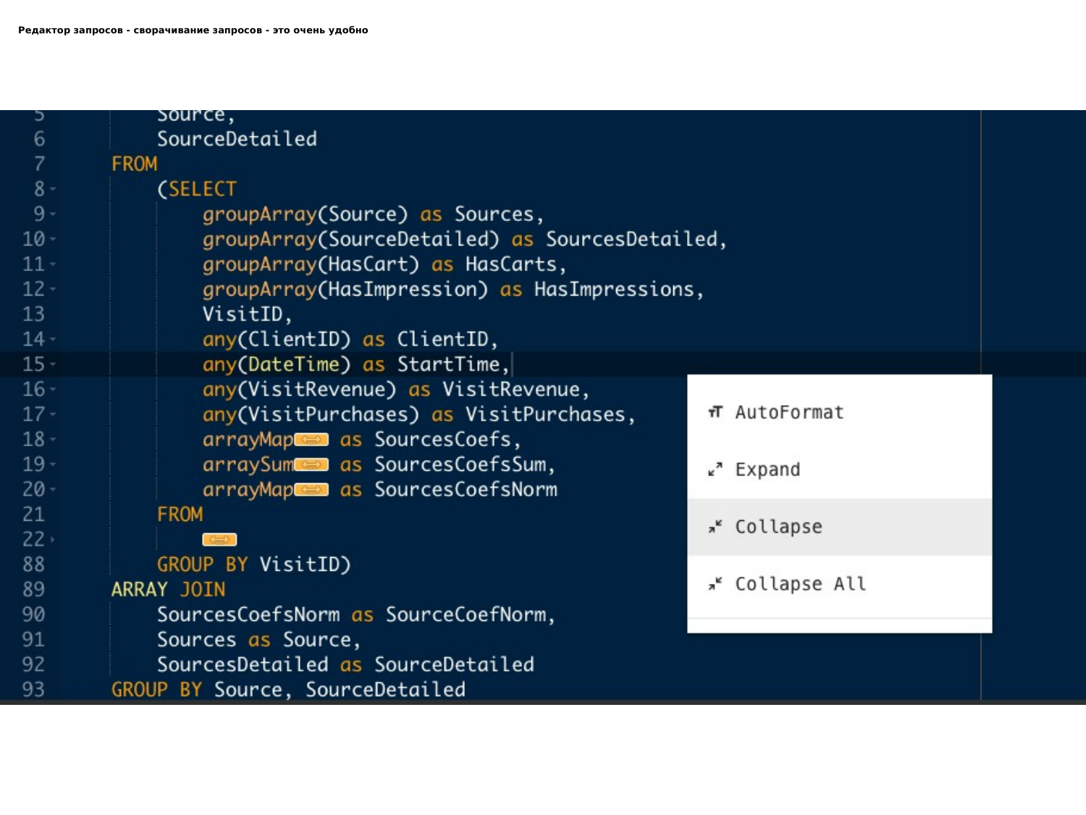Expand the folded block marker on line 22
1086x815 pixels.
[x=219, y=540]
